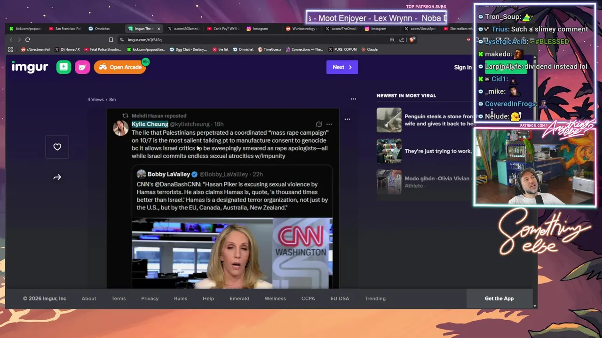Open 'the list' bookmark

point(220,49)
